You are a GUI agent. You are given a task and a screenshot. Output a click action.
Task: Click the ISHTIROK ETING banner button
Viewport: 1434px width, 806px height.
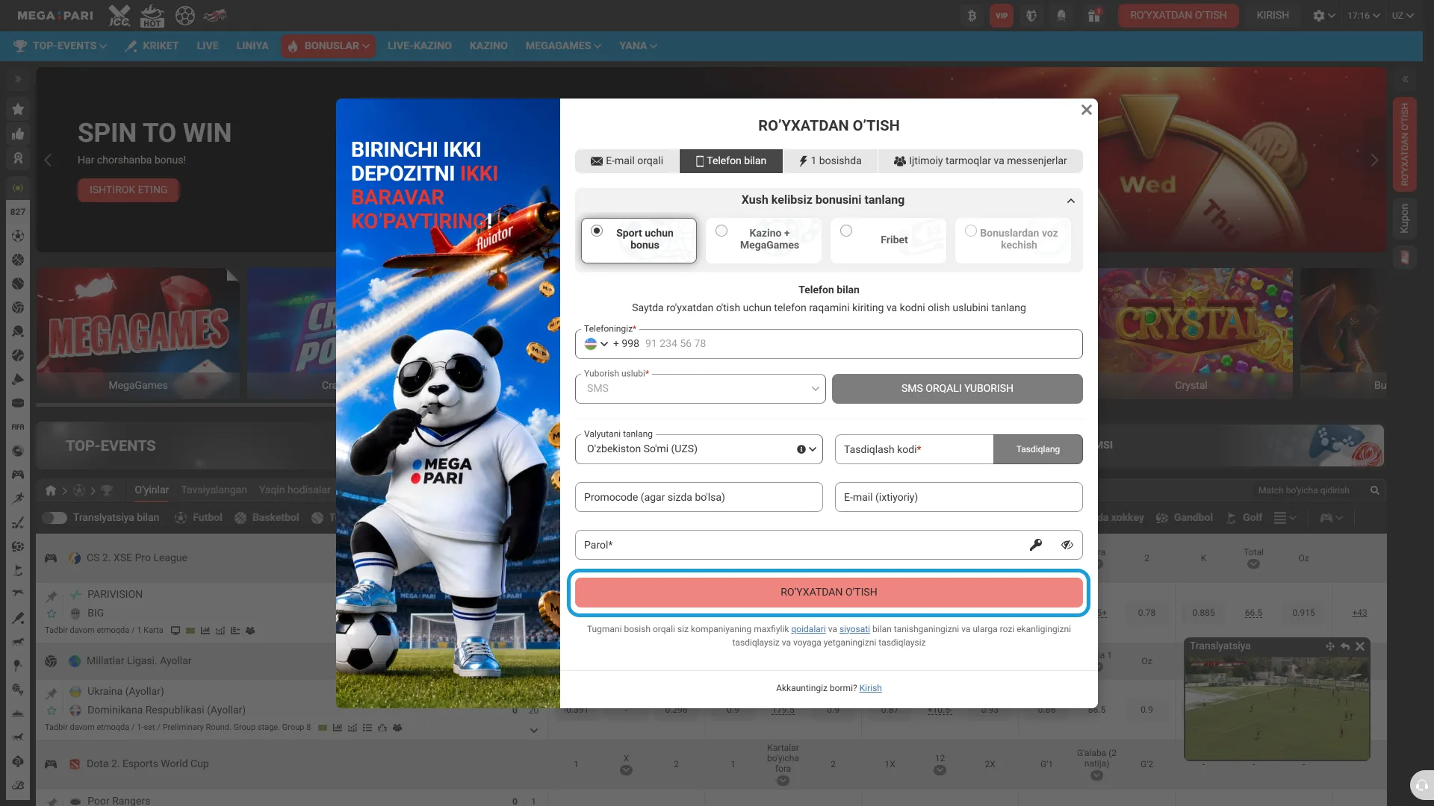(x=128, y=190)
